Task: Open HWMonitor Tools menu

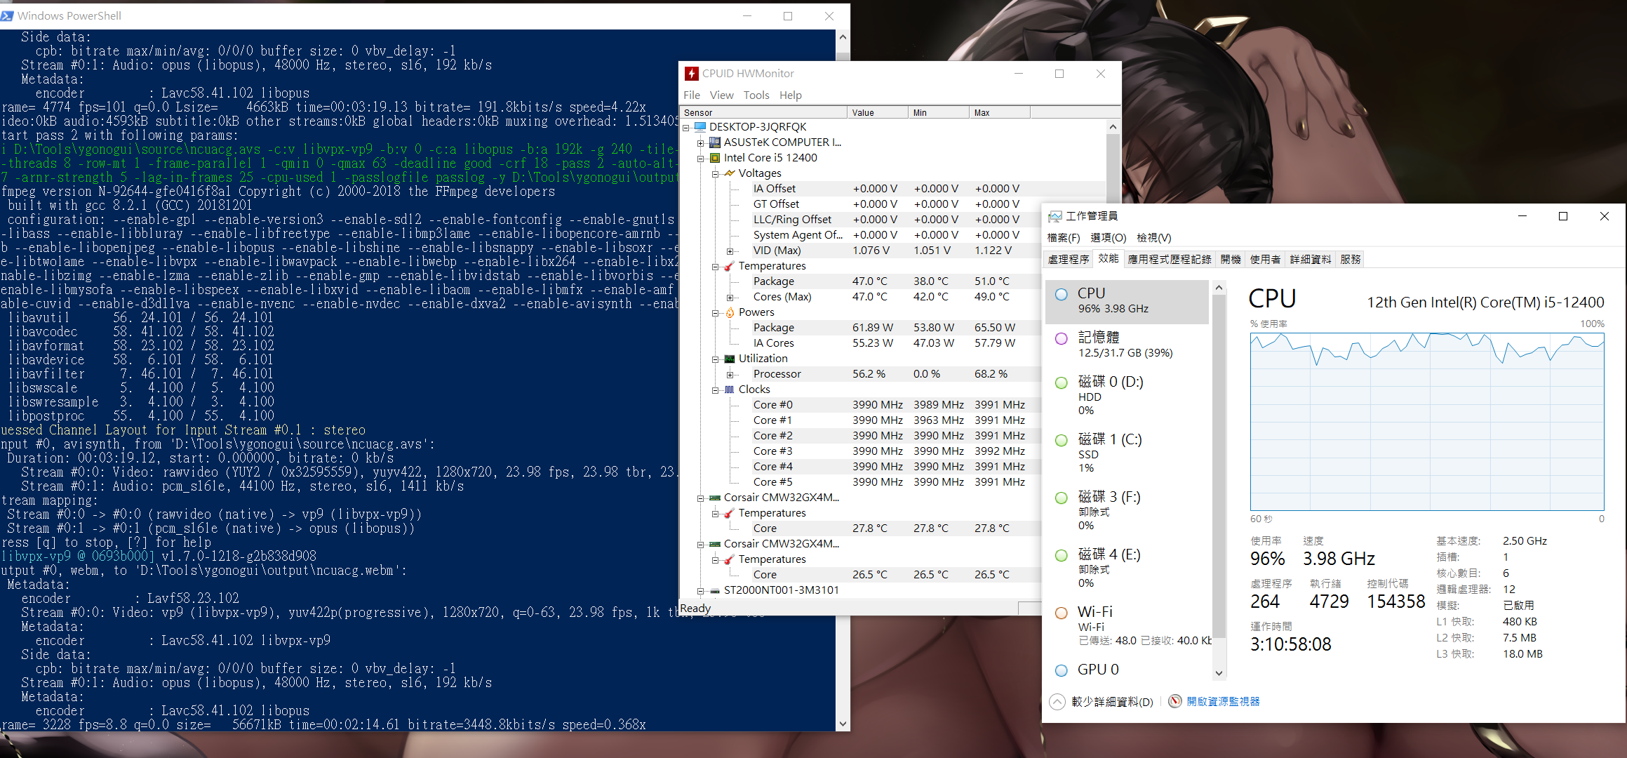Action: (x=756, y=95)
